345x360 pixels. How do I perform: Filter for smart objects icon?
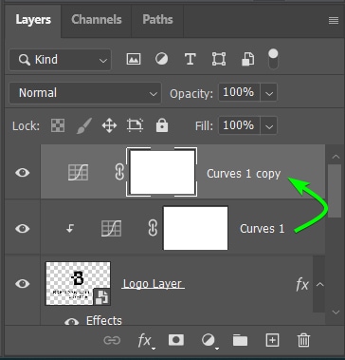(247, 59)
